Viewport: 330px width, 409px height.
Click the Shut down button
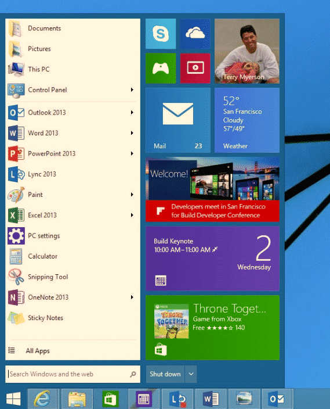[165, 374]
